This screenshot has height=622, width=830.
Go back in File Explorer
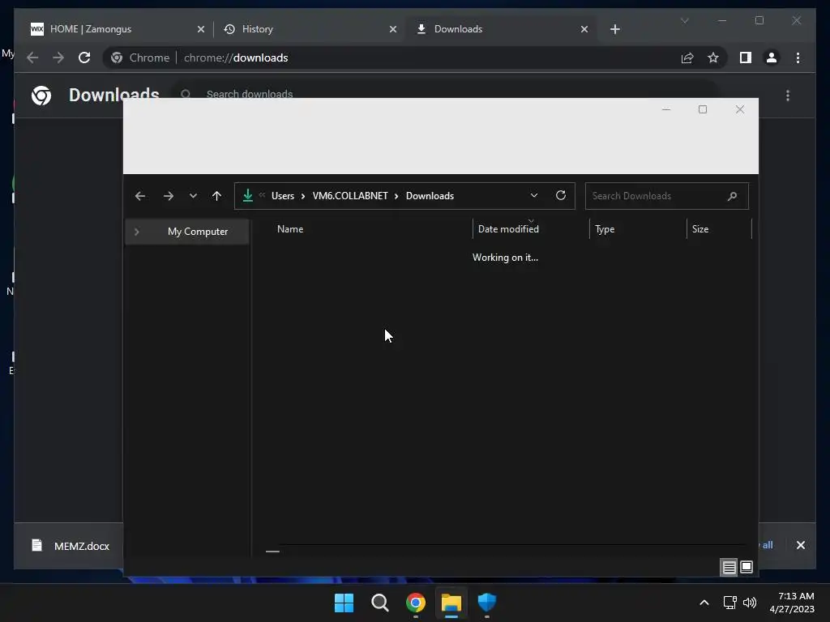coord(139,196)
